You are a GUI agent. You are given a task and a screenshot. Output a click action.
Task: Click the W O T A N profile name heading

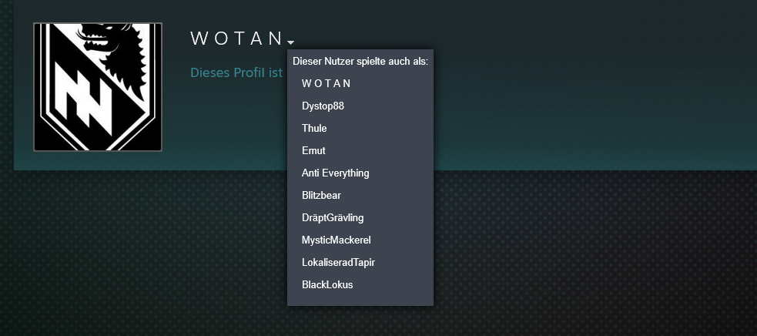pos(237,39)
